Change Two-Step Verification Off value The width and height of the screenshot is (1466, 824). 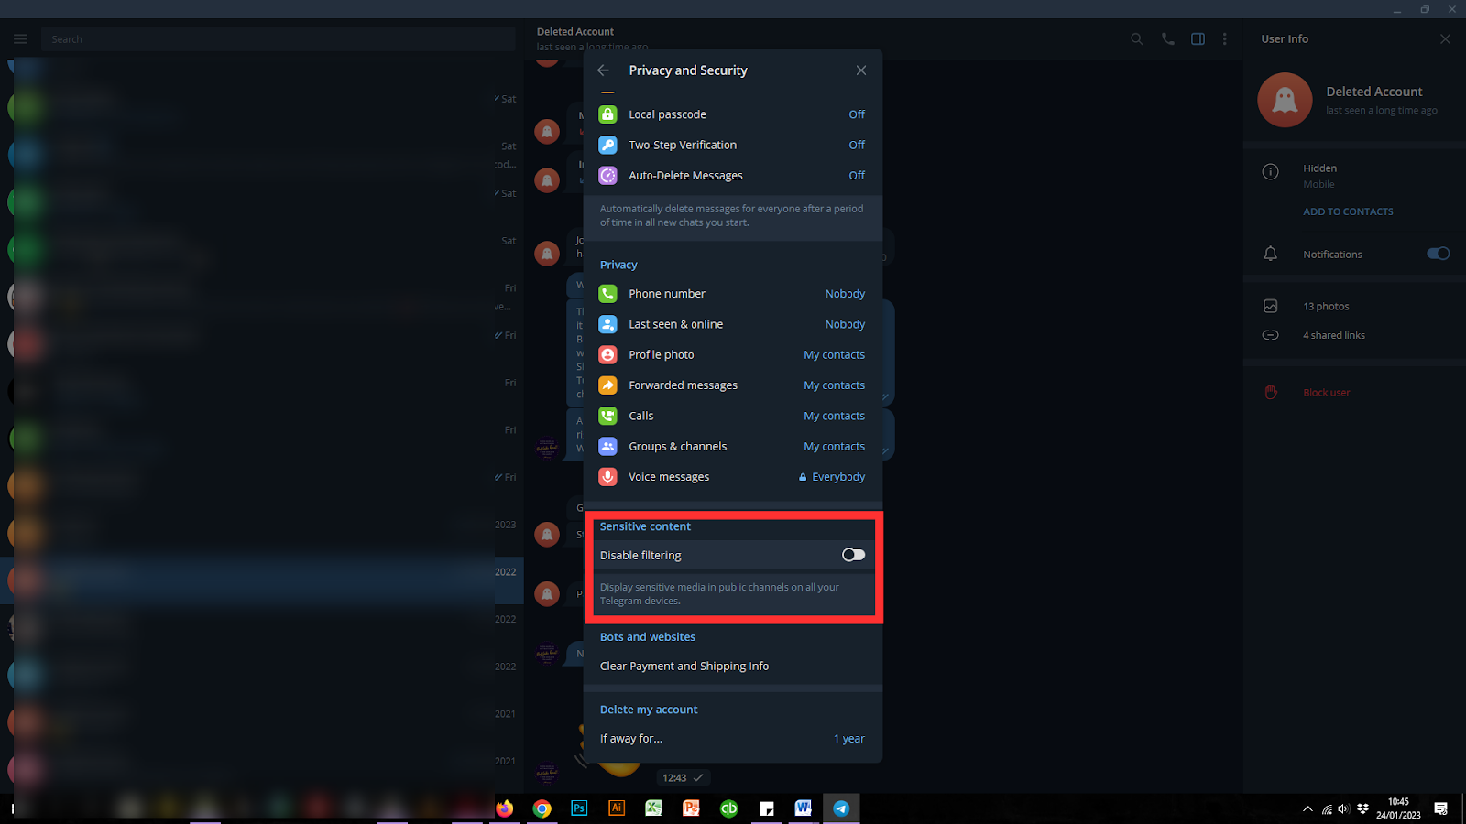point(857,145)
